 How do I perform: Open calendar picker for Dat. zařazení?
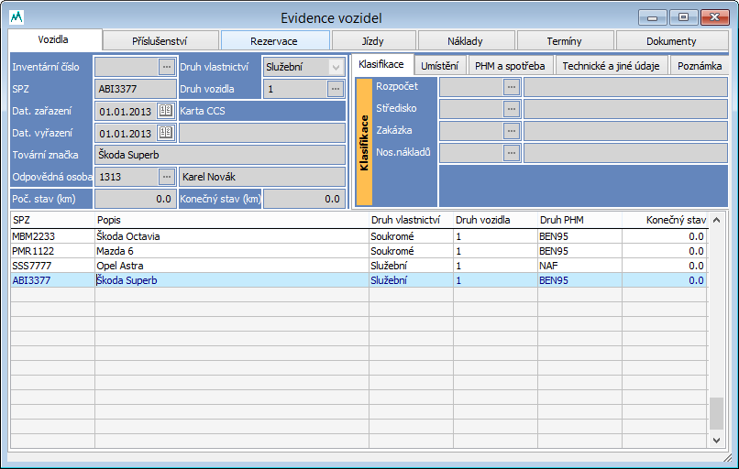[x=166, y=111]
